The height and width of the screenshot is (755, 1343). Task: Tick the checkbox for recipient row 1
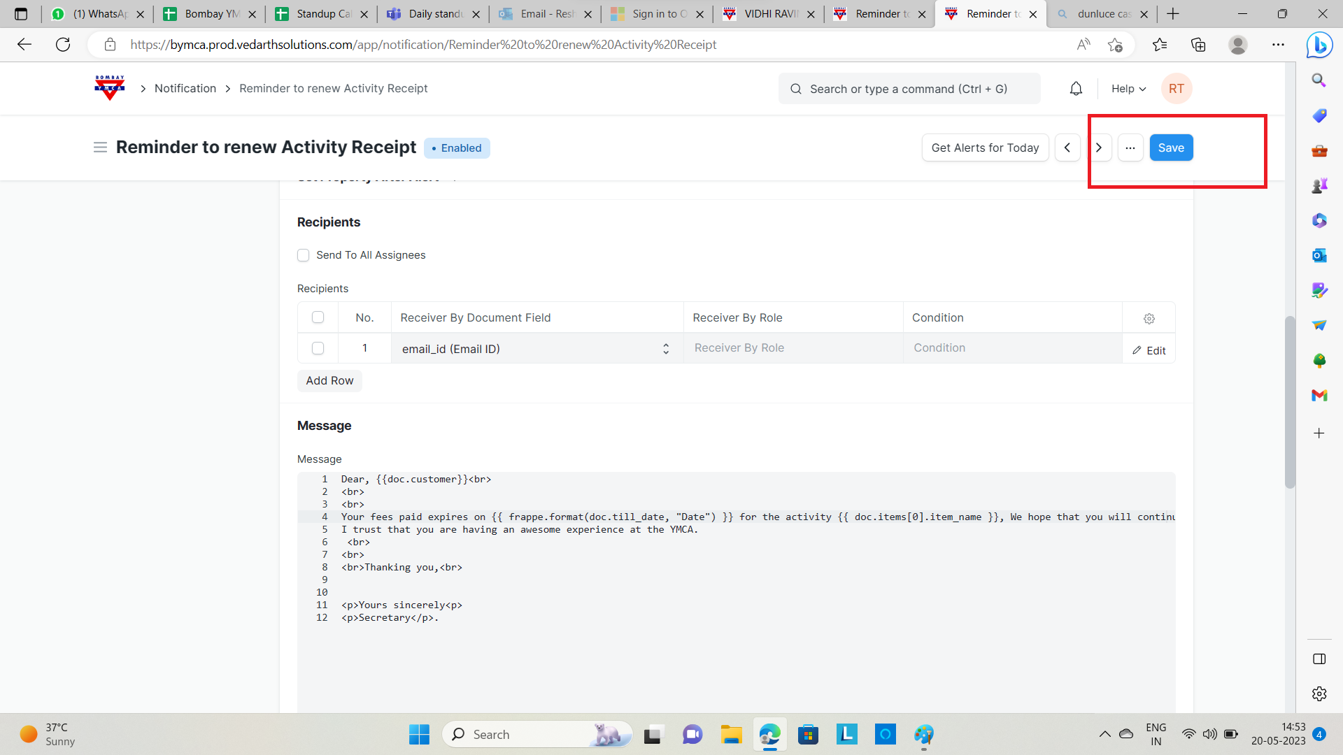click(x=318, y=348)
